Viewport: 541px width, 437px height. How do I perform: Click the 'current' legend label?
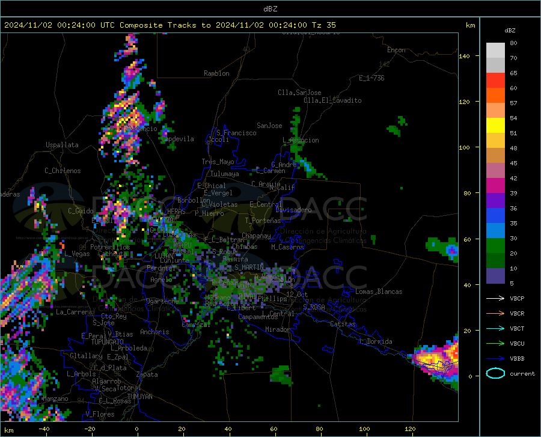pos(522,373)
